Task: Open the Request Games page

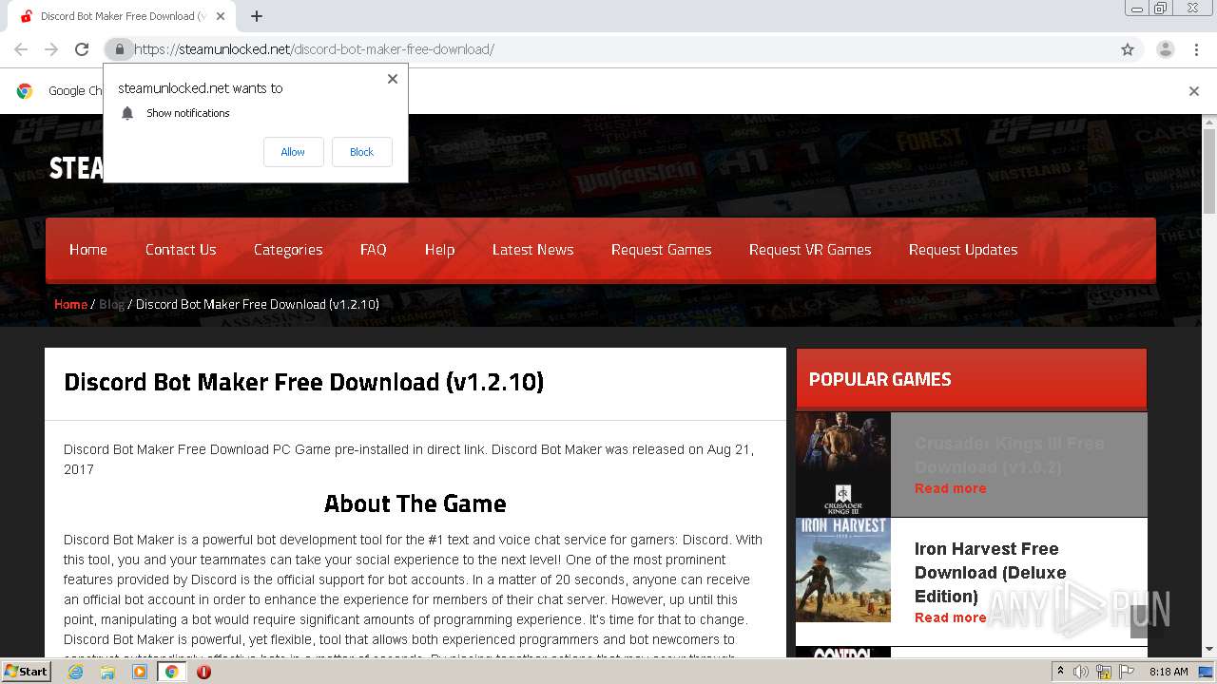Action: [x=661, y=250]
